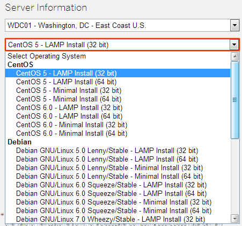Select CentOS 5 - LAMP Install (32 bit) in list
The width and height of the screenshot is (242, 226).
click(x=118, y=73)
